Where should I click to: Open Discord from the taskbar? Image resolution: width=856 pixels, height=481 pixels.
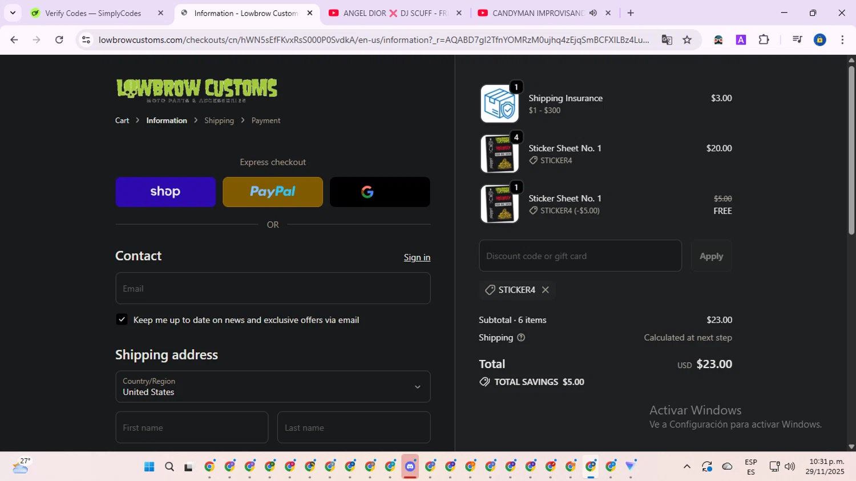pos(410,467)
